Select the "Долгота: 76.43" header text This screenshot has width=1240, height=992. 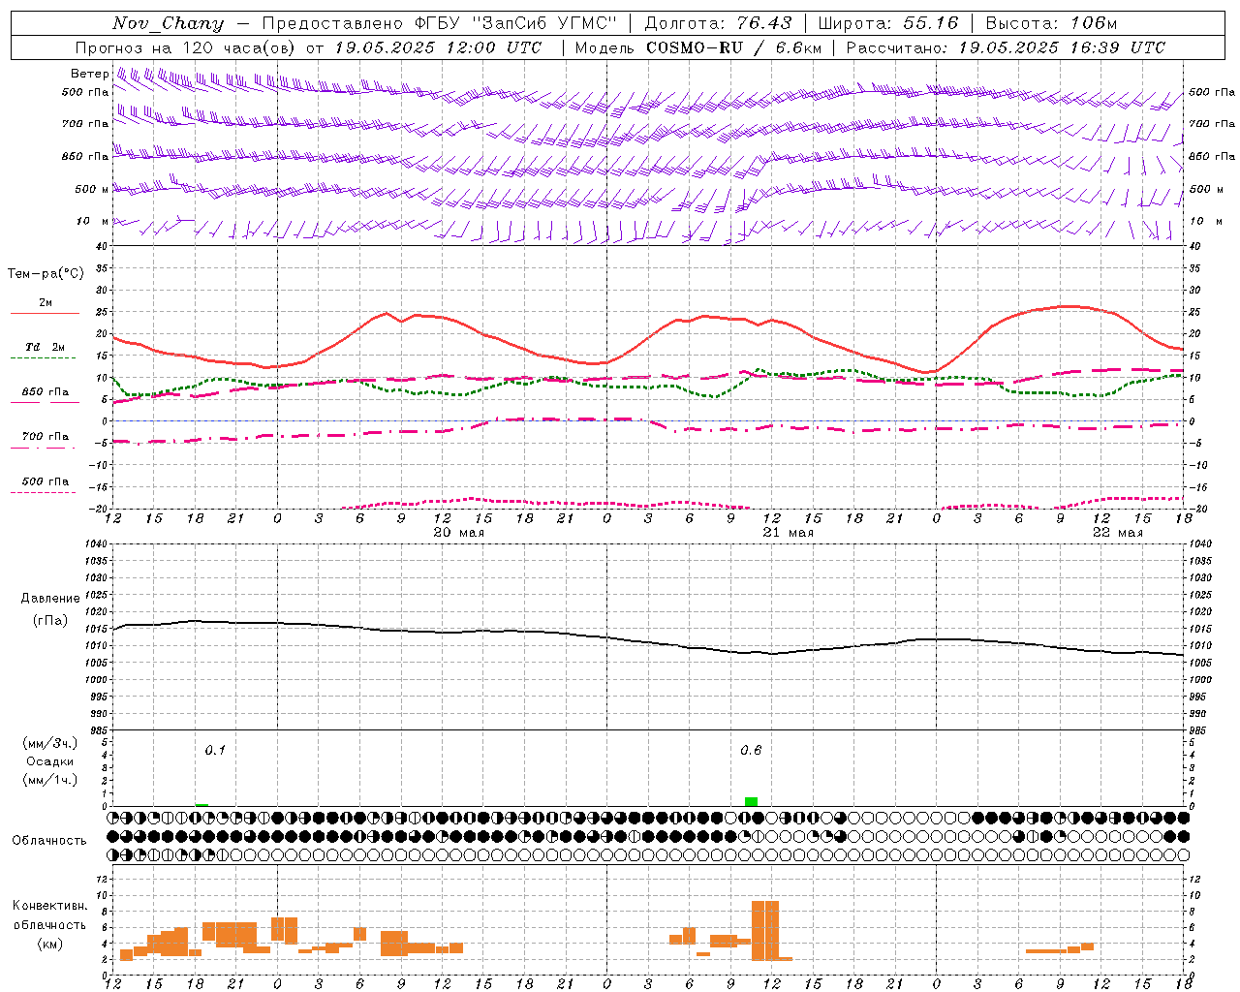pyautogui.click(x=718, y=23)
